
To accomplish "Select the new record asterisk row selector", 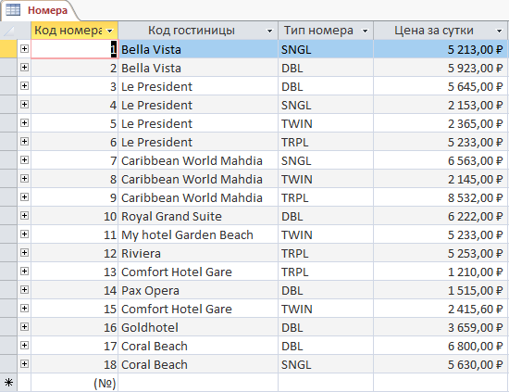I will tap(8, 383).
